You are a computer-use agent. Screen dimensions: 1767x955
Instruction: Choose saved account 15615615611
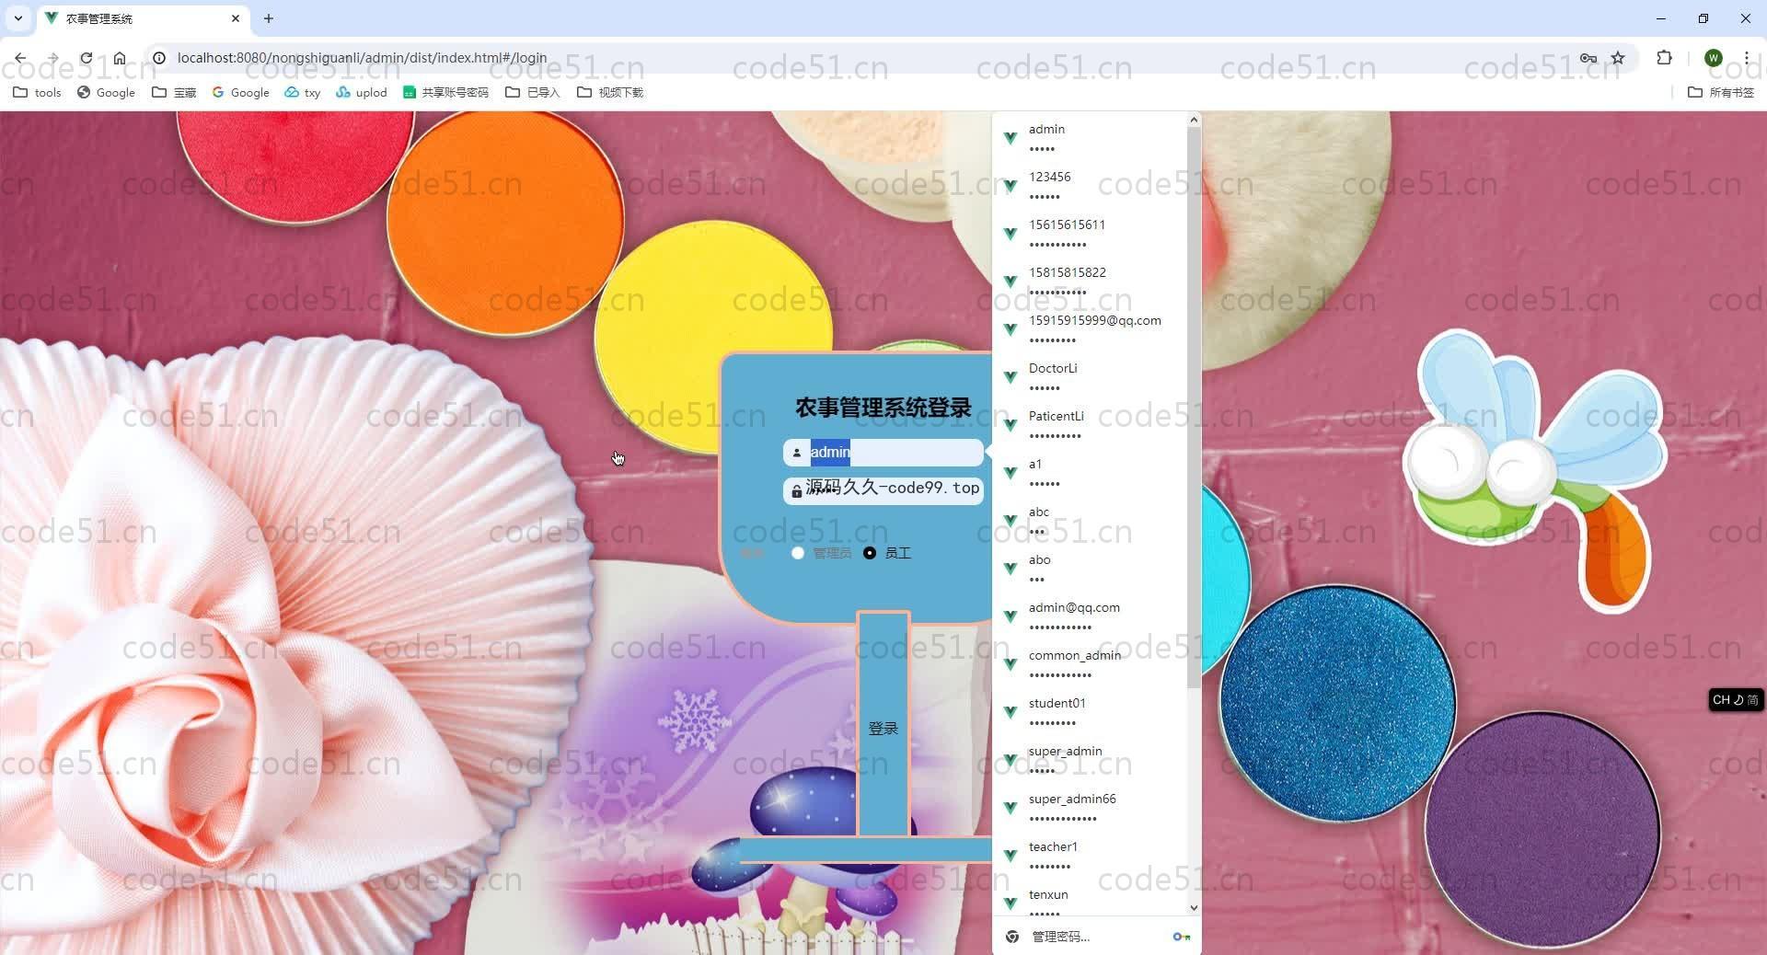[1090, 234]
